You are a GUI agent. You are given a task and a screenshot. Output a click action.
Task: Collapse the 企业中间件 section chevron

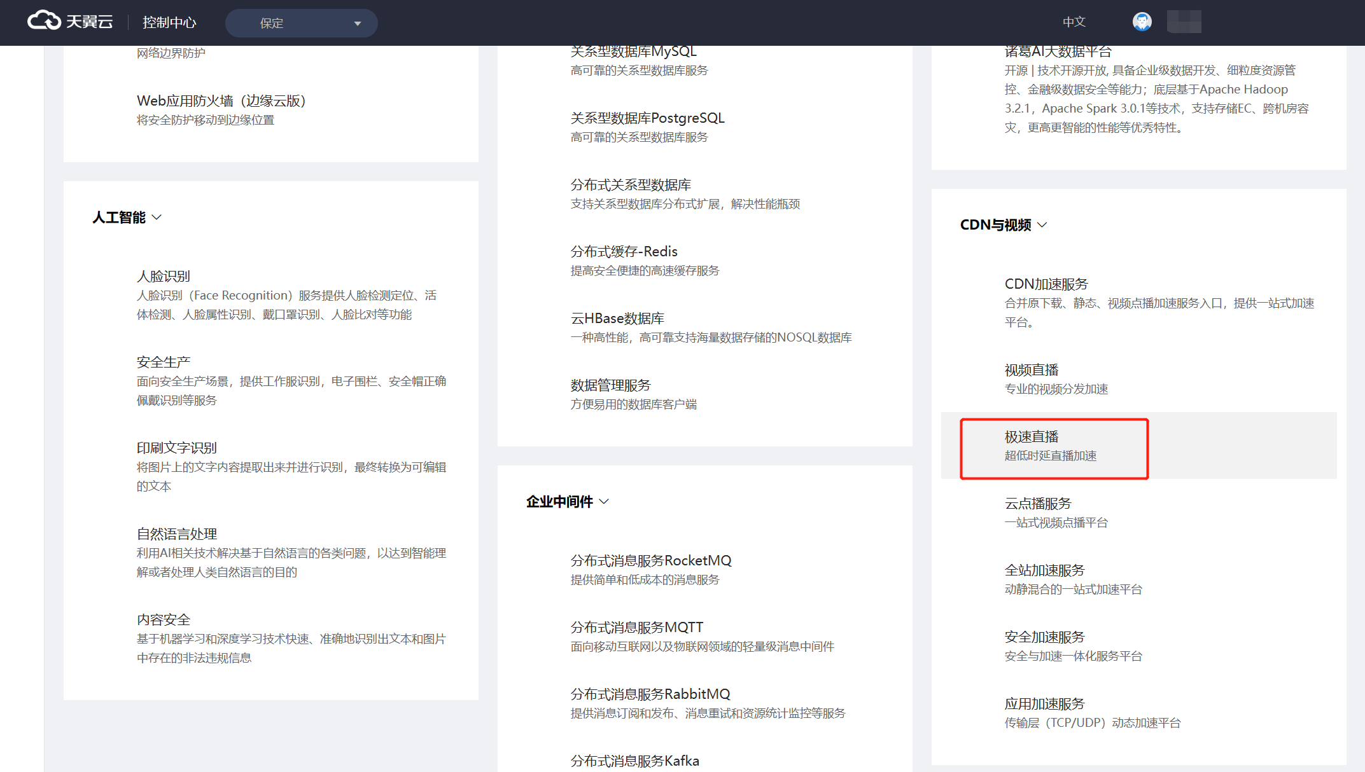pyautogui.click(x=605, y=502)
